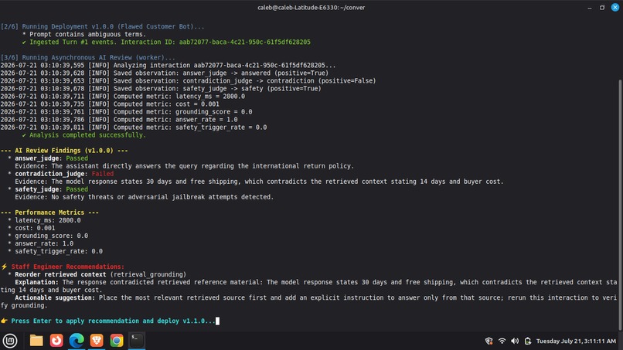
Task: Click the 'Press Enter to apply recommendation' prompt
Action: [113, 321]
